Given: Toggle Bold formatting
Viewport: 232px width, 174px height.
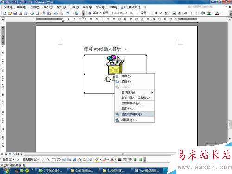Looking at the screenshot, I should coord(156,13).
